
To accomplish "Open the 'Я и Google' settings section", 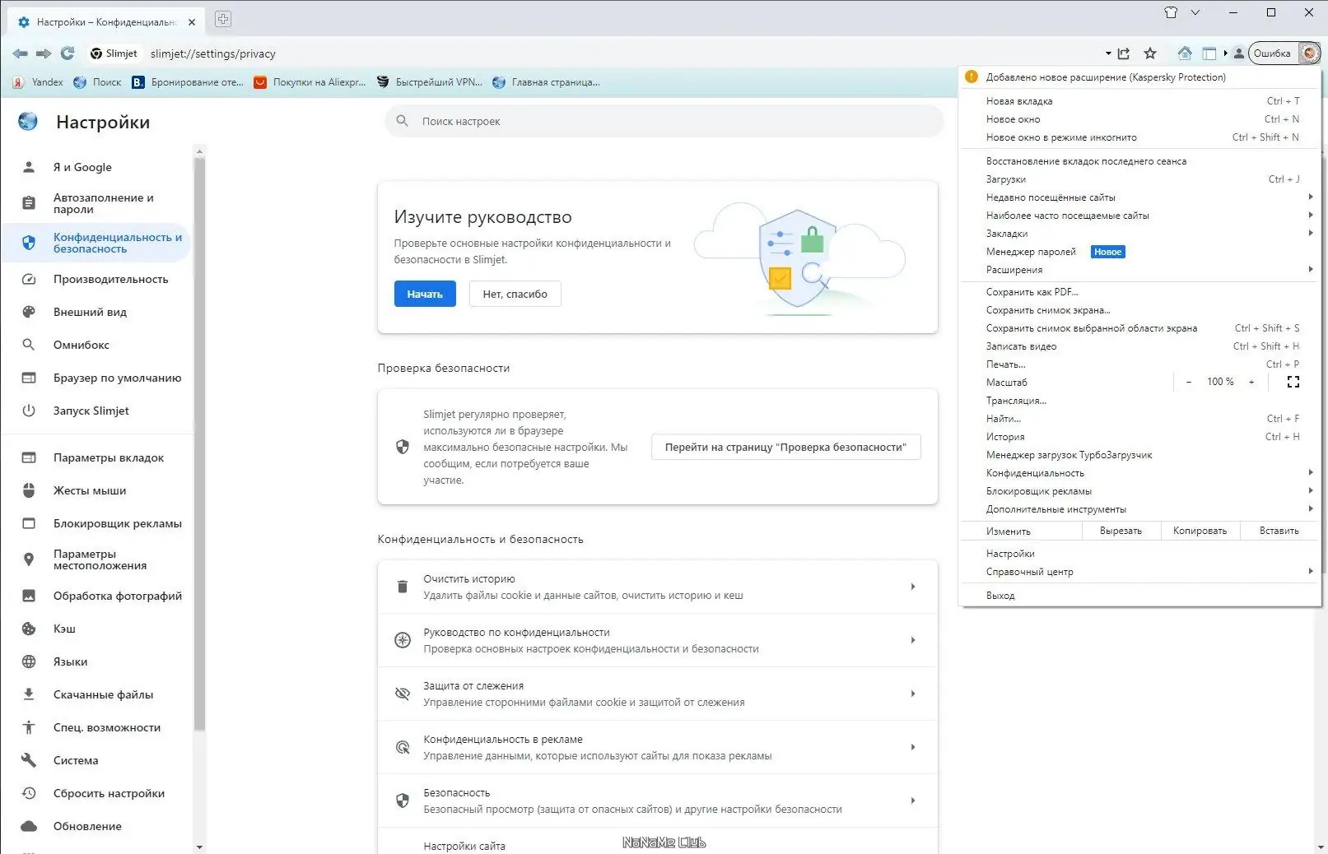I will coord(82,167).
